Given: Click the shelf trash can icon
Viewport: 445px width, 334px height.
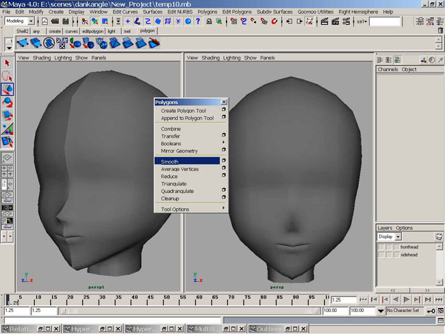Looking at the screenshot, I should click(440, 30).
